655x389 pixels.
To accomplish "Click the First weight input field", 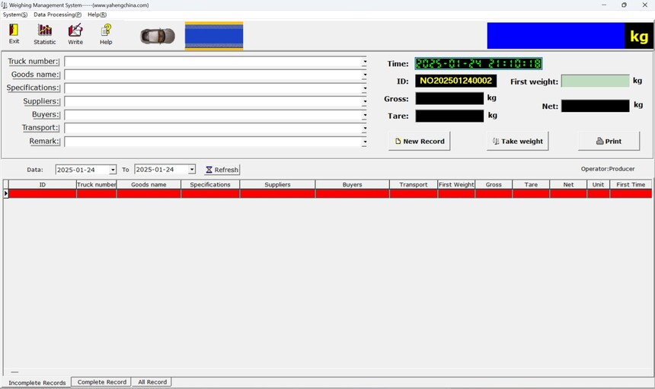I will 595,81.
